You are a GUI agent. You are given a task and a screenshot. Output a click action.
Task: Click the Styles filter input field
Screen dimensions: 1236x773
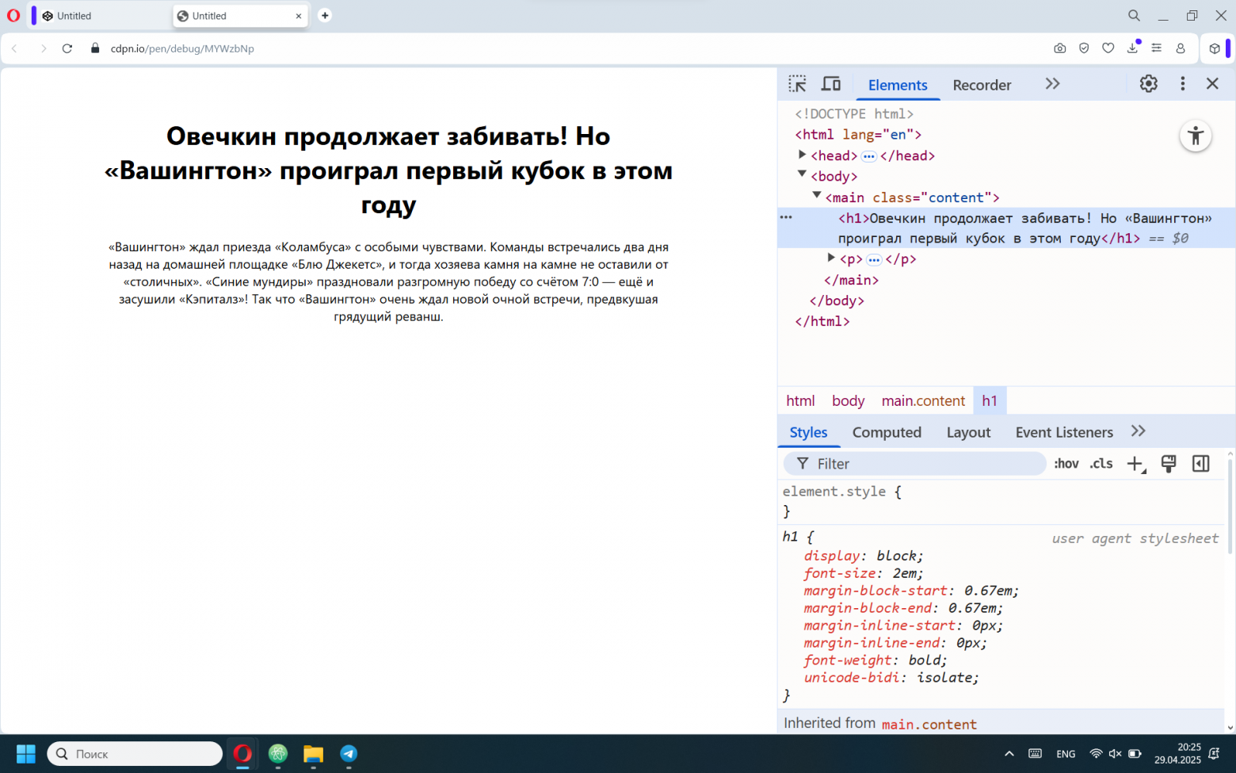pos(911,463)
